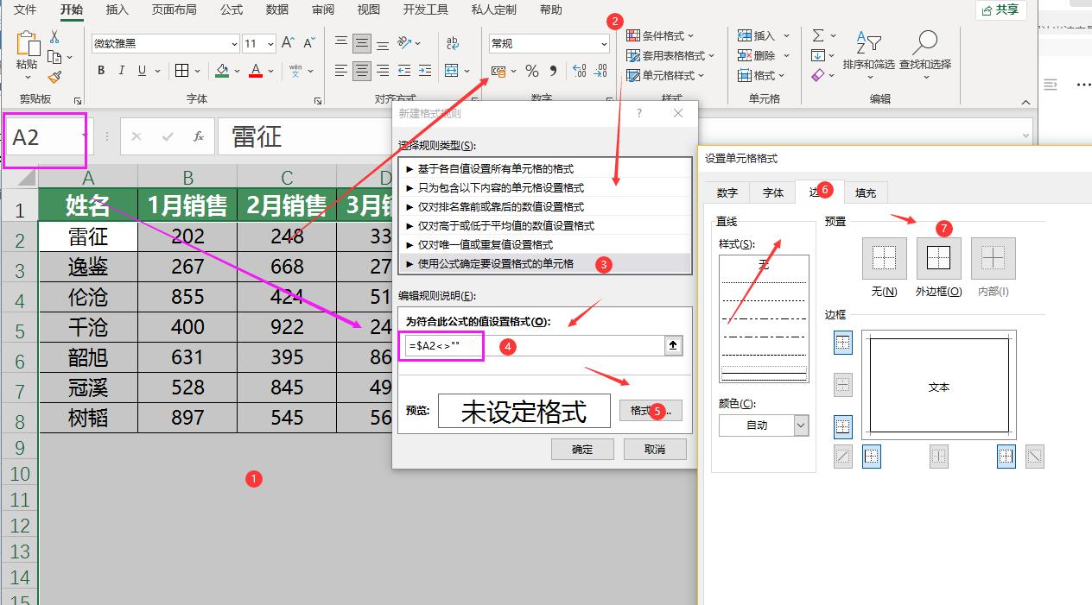Switch to 字体 tab in Format Cells
Viewport: 1092px width, 605px height.
(x=772, y=192)
